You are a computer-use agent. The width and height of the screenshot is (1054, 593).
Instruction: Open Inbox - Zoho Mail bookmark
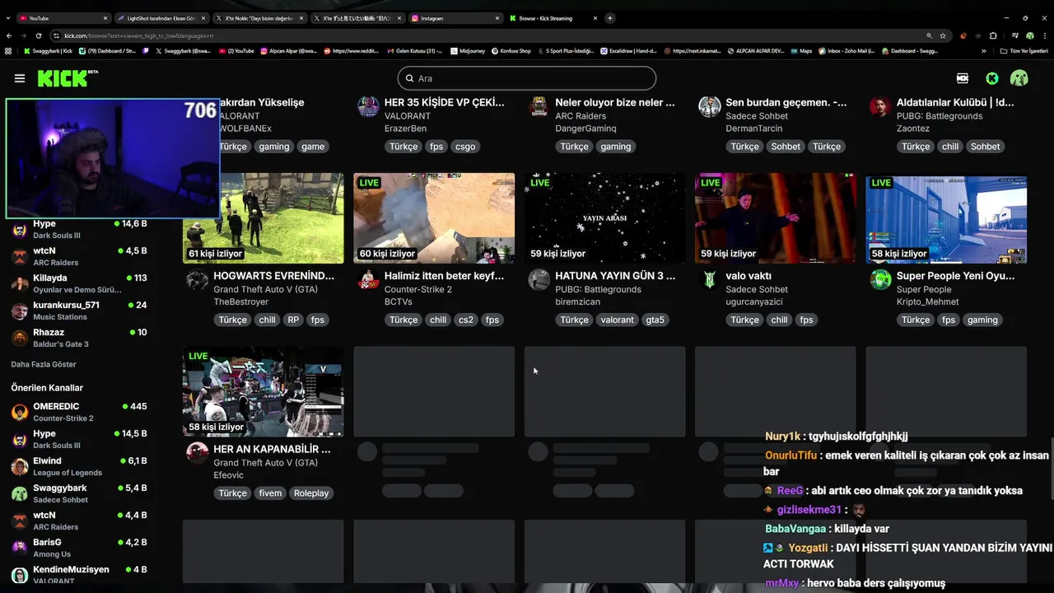tap(846, 51)
